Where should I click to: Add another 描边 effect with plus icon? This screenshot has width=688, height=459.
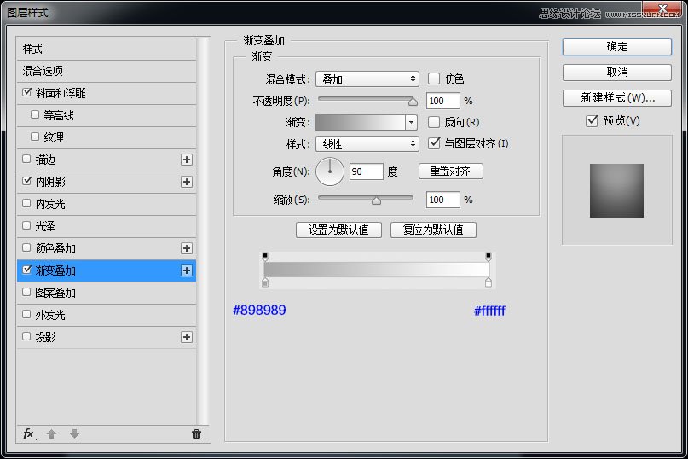(x=187, y=160)
